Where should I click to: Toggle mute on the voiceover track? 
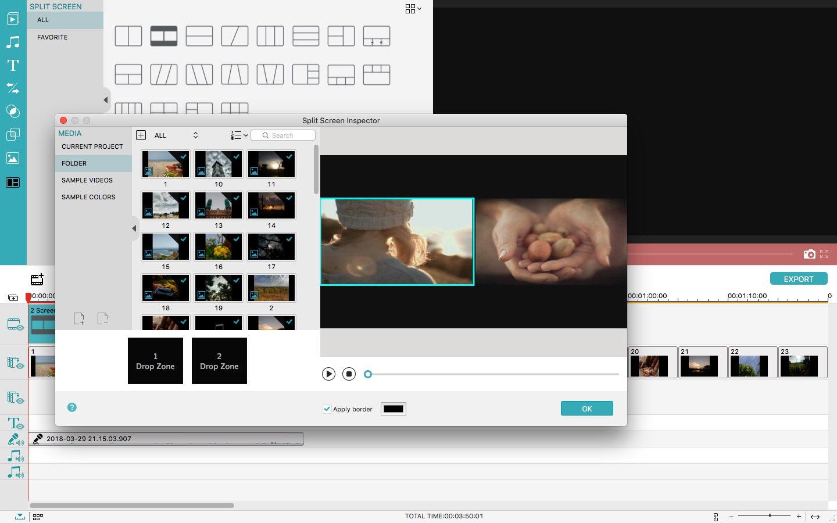click(15, 440)
